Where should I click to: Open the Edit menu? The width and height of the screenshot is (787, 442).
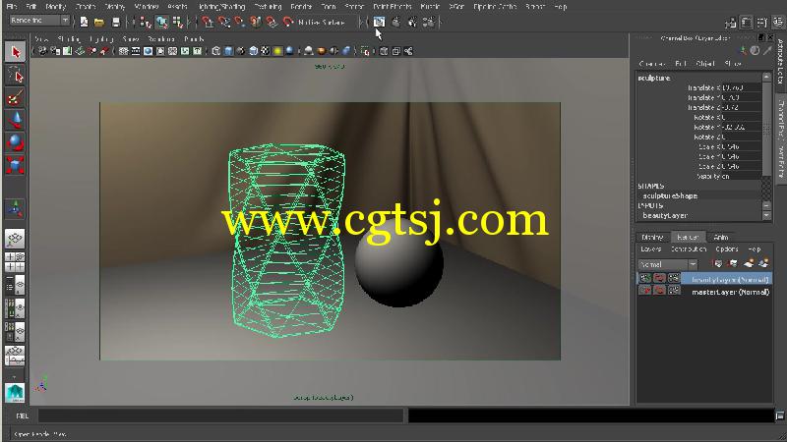(31, 7)
